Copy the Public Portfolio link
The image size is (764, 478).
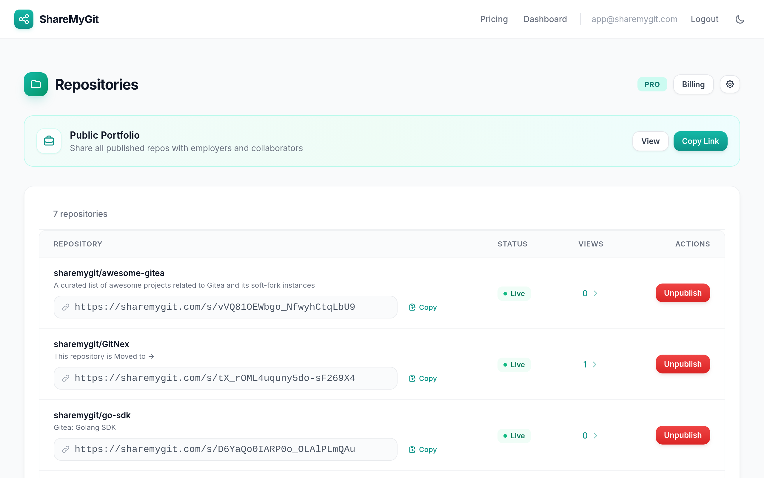pos(700,141)
